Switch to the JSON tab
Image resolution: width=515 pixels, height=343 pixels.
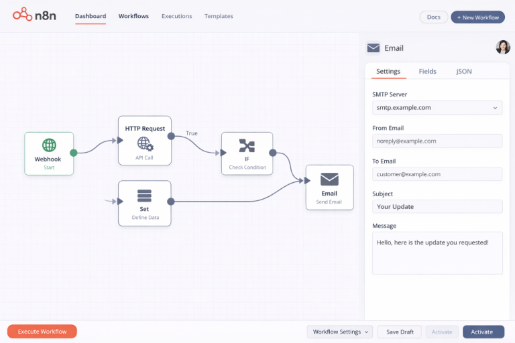point(463,71)
